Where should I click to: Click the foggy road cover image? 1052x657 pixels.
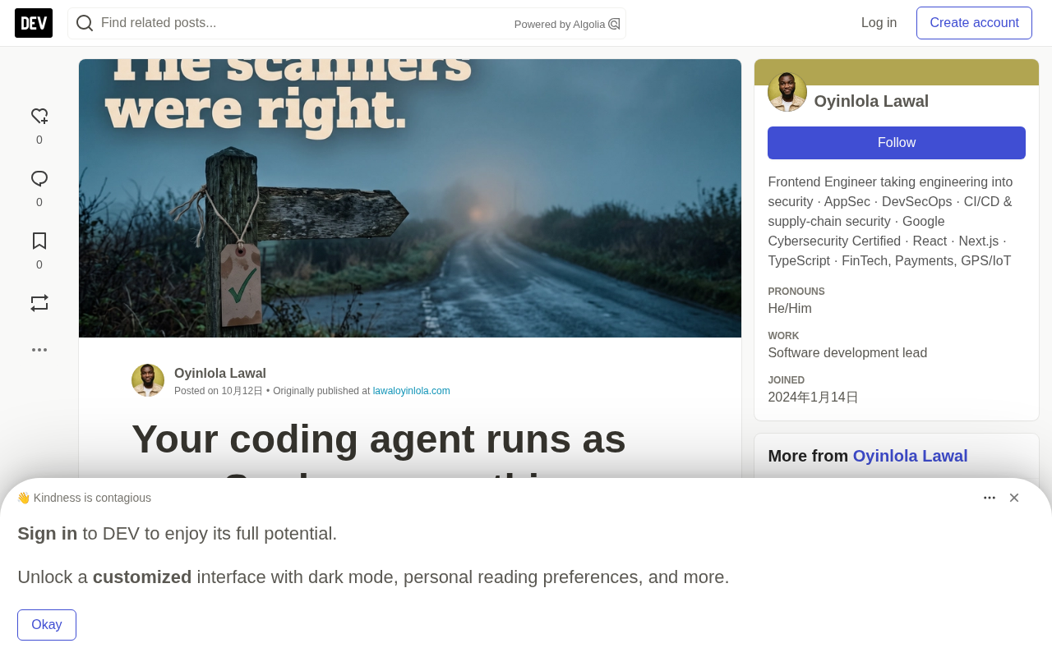[410, 198]
